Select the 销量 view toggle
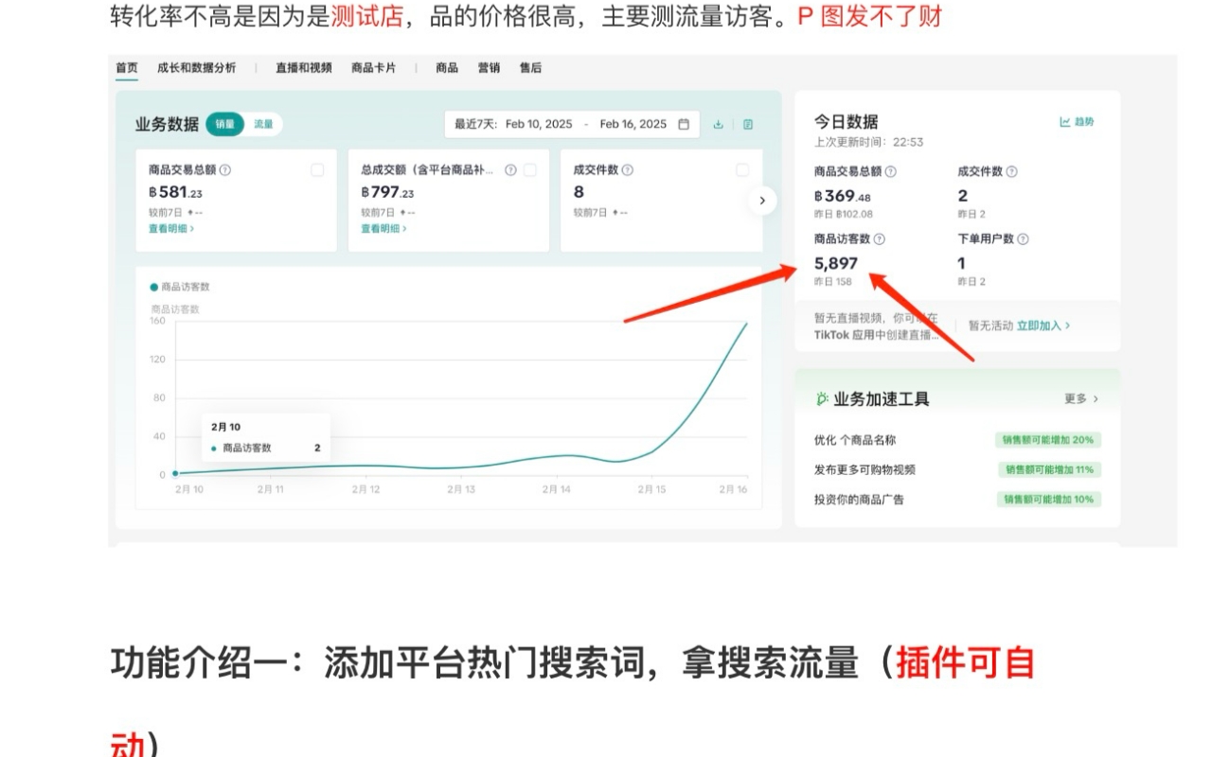 tap(225, 124)
